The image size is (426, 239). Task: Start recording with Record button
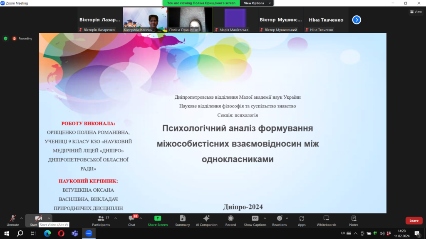[230, 221]
